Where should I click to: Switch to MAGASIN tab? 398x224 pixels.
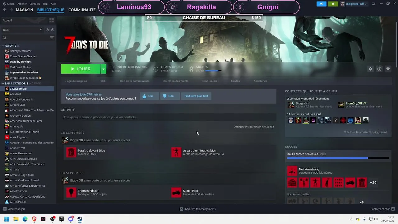click(x=25, y=10)
